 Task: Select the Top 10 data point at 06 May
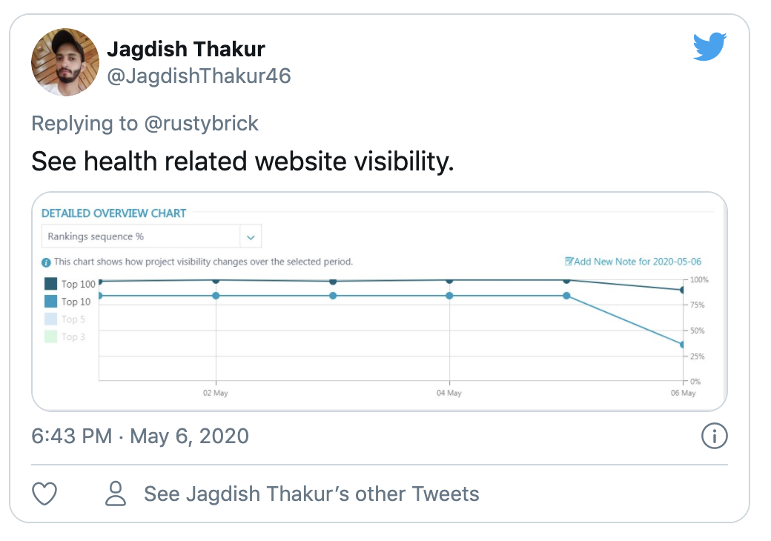point(682,345)
